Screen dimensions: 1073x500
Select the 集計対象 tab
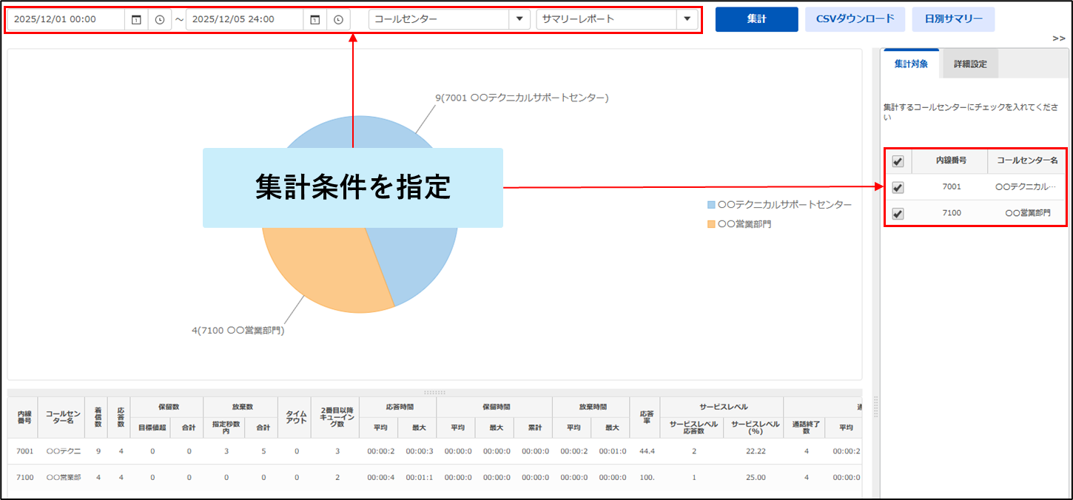[x=911, y=64]
